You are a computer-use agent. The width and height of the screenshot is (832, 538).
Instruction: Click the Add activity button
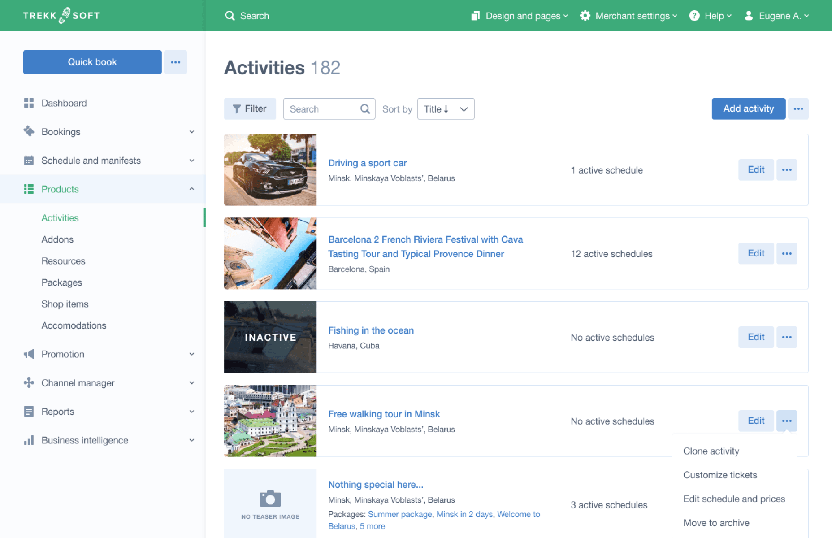click(x=749, y=109)
